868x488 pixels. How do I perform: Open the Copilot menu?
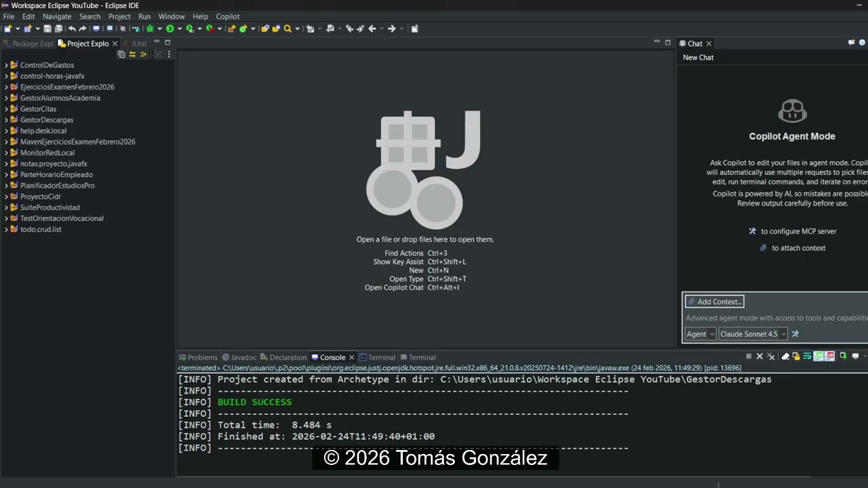click(228, 16)
